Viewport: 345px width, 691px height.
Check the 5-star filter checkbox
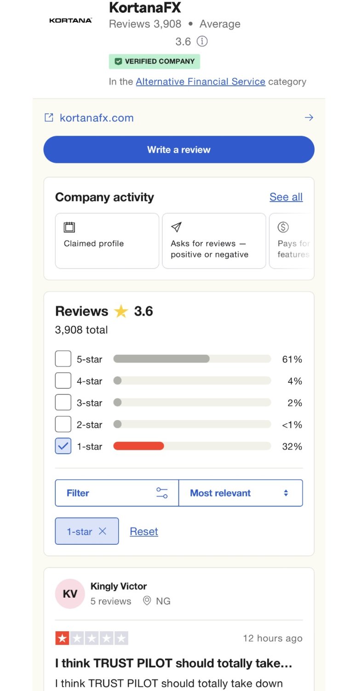point(63,359)
